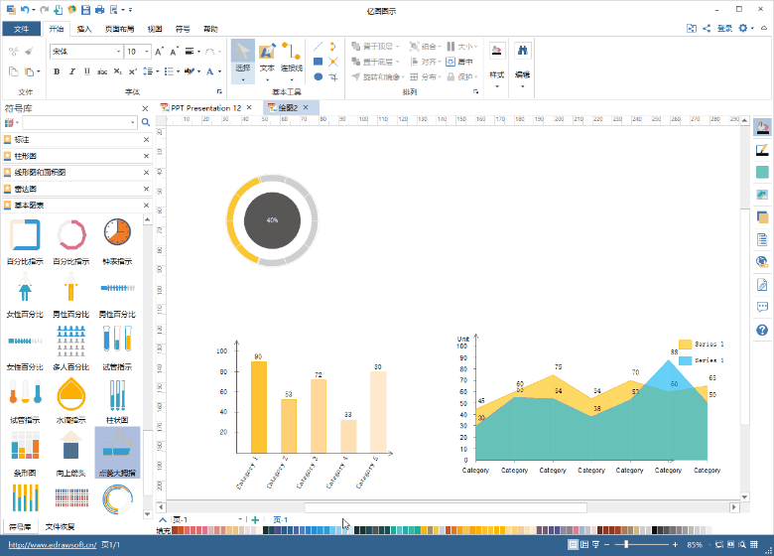Viewport: 774px width, 556px height.
Task: Toggle strikethrough text
Action: [102, 71]
